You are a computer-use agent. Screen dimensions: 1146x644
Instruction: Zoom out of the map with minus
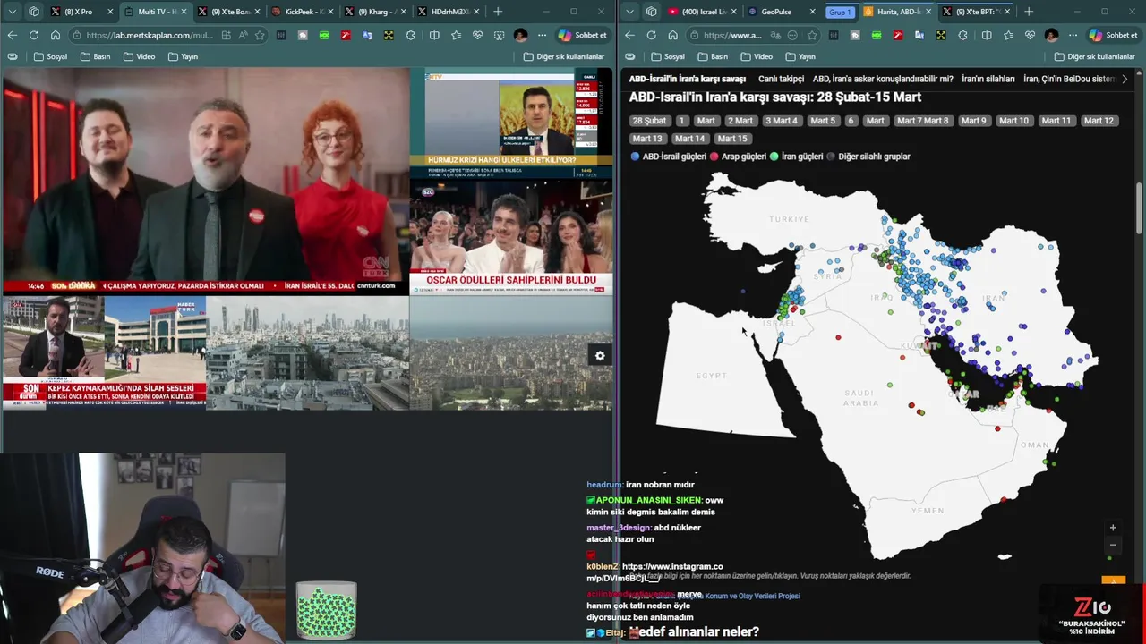pyautogui.click(x=1113, y=545)
